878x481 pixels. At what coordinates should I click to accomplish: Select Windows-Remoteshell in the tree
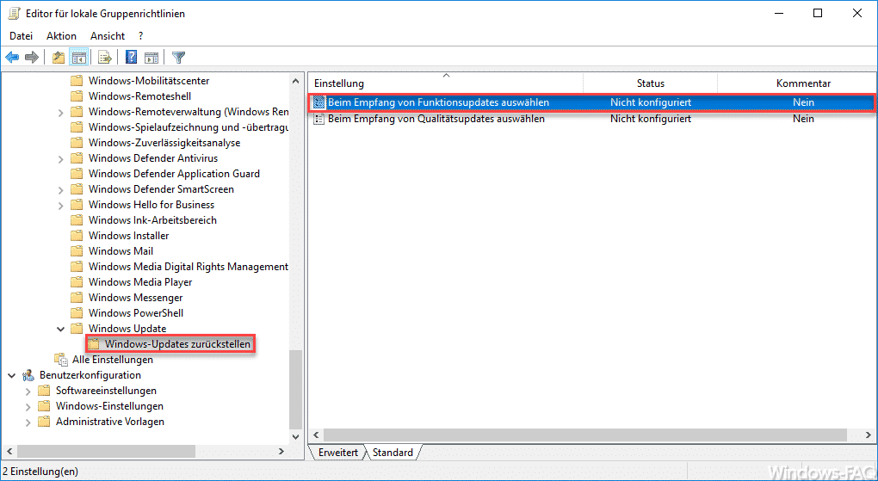(x=140, y=96)
